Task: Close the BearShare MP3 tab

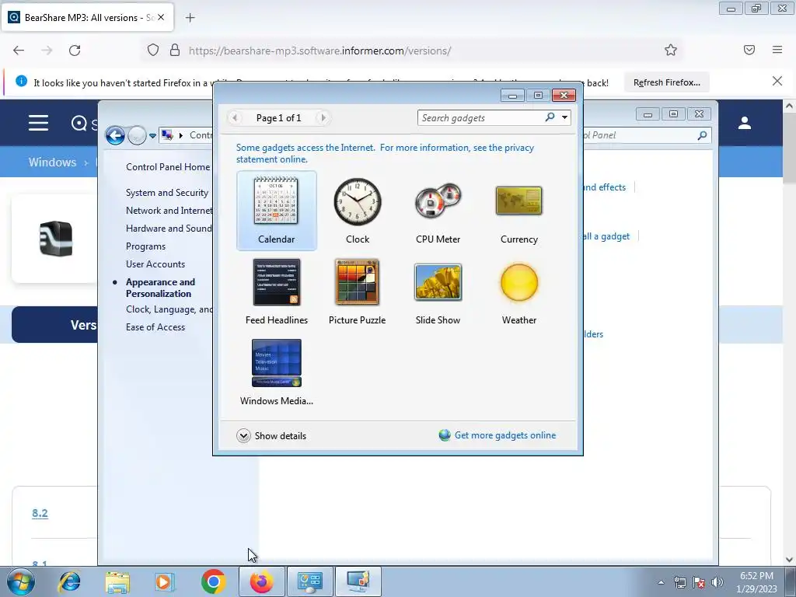Action: 161,17
